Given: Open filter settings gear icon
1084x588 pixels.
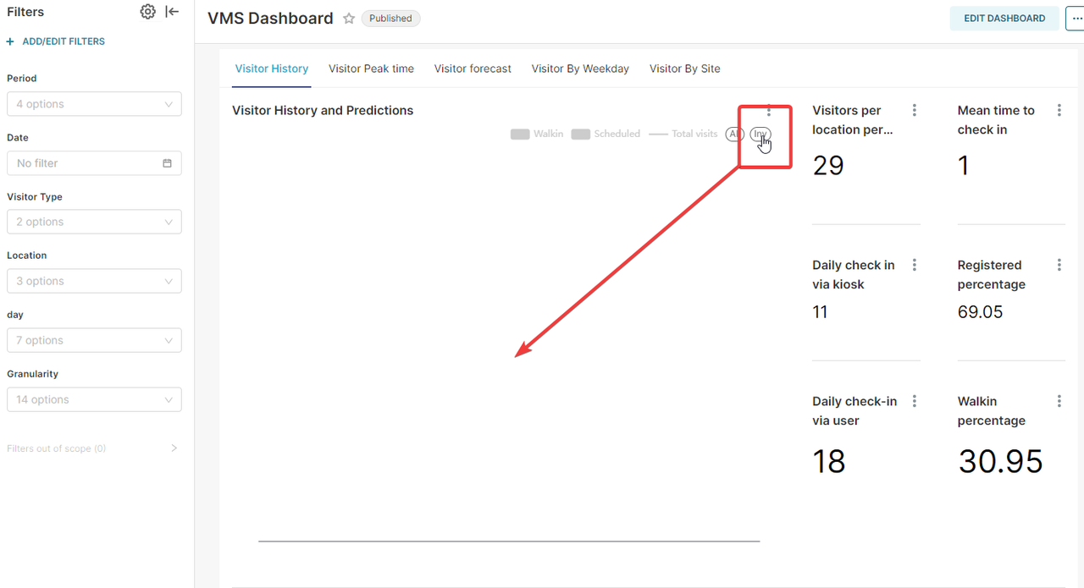Looking at the screenshot, I should point(148,12).
